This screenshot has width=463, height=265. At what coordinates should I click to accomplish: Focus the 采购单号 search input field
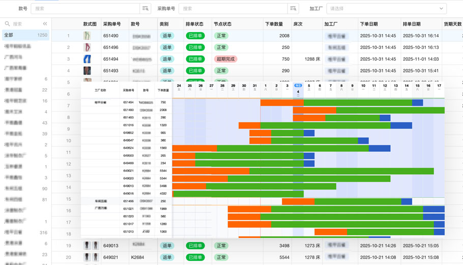pyautogui.click(x=233, y=9)
